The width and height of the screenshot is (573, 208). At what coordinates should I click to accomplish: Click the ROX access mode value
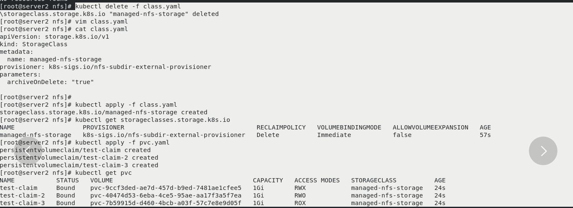(x=300, y=203)
